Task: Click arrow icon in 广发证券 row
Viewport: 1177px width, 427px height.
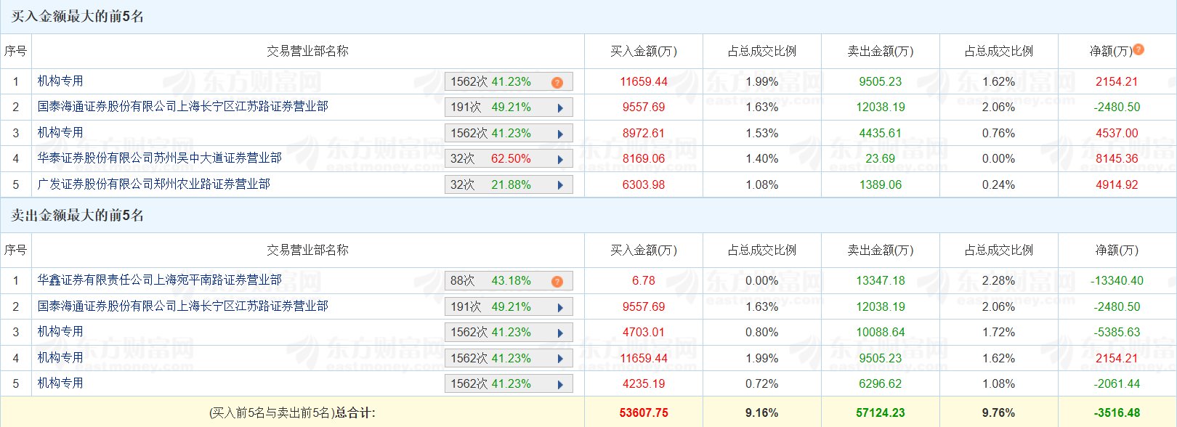Action: coord(560,185)
